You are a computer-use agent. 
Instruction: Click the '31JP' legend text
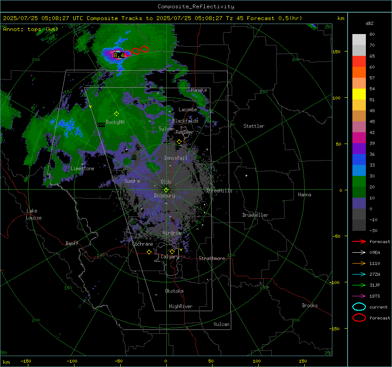(375, 285)
